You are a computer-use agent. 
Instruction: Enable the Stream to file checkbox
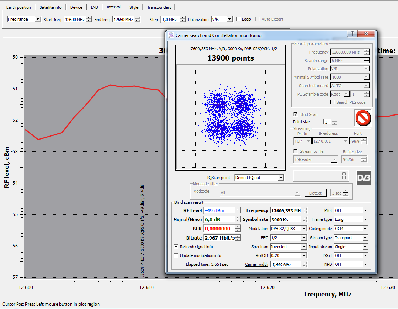(296, 151)
